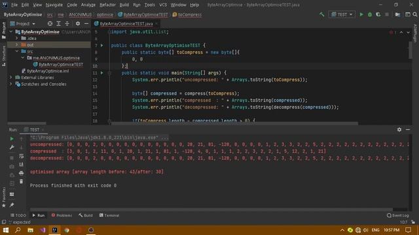
Task: Open Project panel settings gear
Action: tap(78, 23)
